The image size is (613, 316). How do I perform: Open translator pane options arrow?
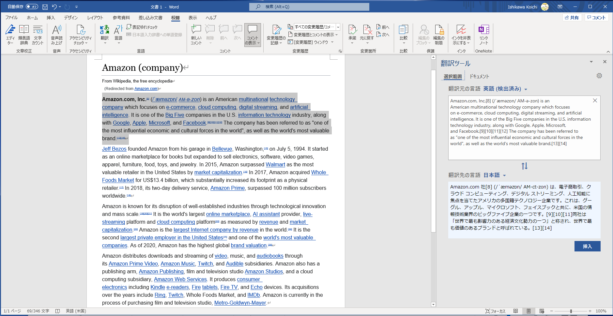coord(591,62)
